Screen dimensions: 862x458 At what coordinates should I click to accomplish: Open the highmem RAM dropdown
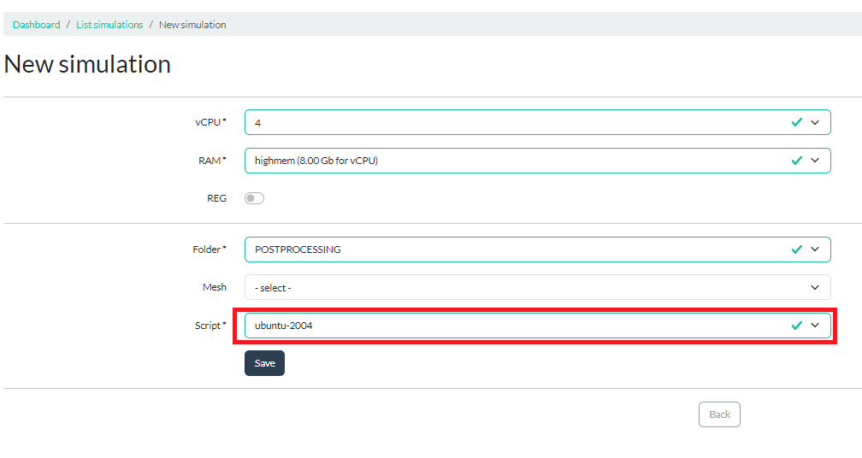[538, 161]
